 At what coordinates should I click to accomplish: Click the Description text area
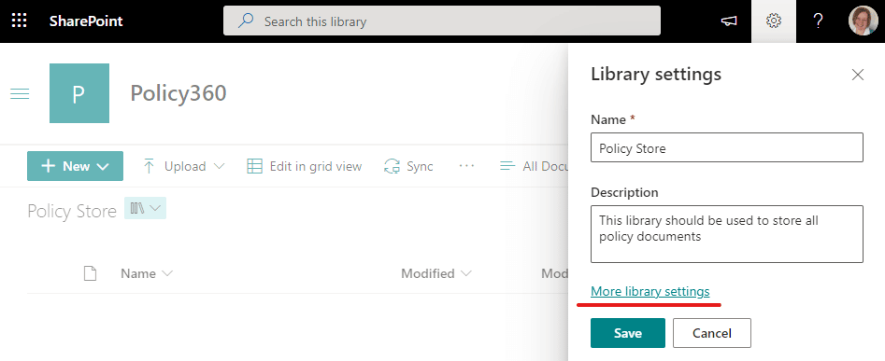tap(727, 234)
